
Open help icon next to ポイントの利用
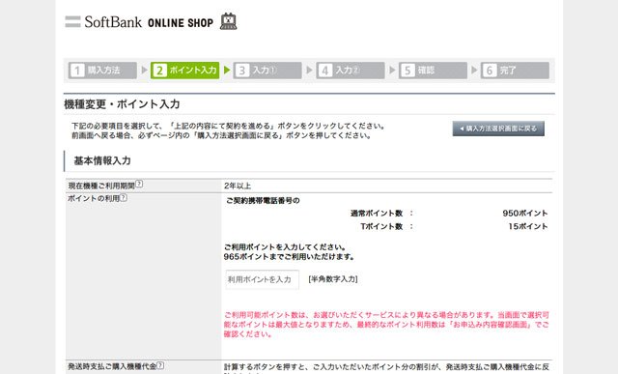click(124, 197)
